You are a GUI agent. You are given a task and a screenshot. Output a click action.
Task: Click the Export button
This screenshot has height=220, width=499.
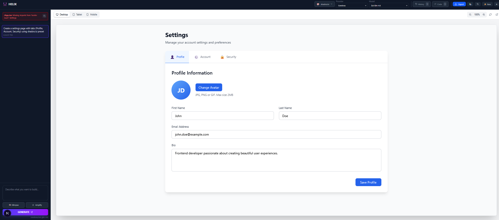click(459, 4)
